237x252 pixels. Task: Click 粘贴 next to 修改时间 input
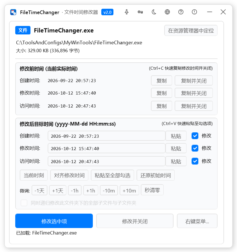(x=176, y=148)
